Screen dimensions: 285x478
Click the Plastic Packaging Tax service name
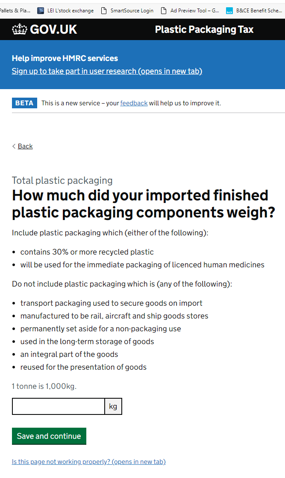click(204, 29)
